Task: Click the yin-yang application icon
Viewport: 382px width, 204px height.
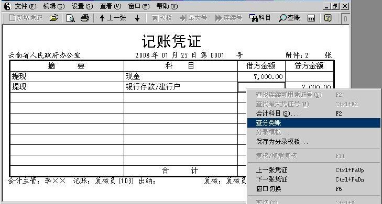Action: click(7, 6)
